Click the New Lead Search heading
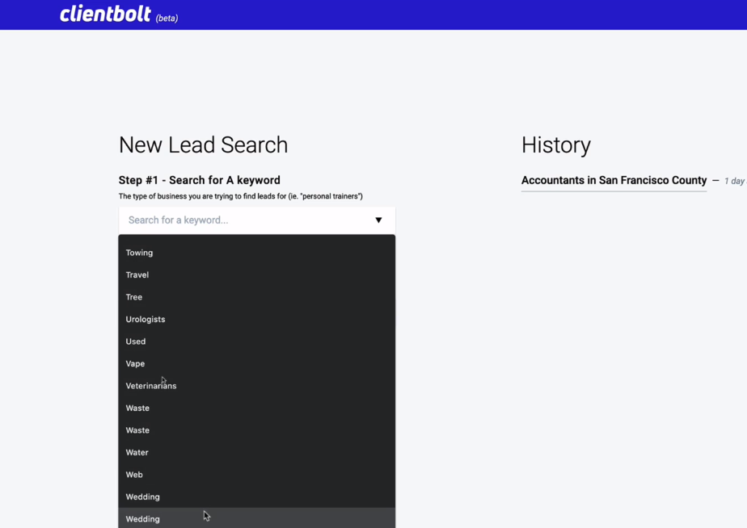 click(x=204, y=145)
